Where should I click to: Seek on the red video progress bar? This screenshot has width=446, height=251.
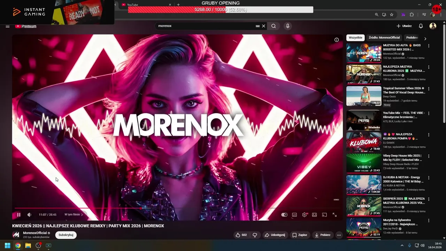pos(178,208)
